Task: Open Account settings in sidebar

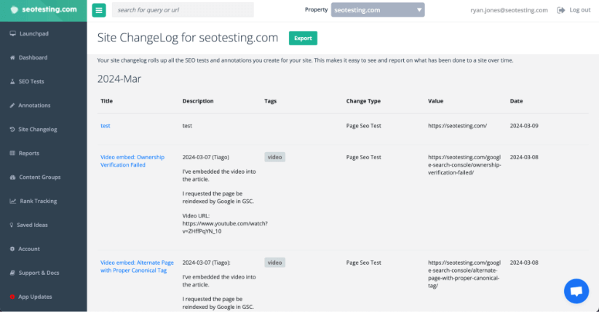Action: click(29, 249)
